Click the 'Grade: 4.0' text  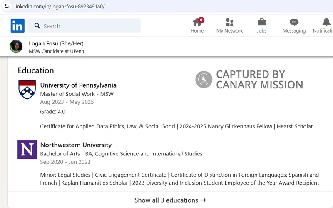point(52,112)
